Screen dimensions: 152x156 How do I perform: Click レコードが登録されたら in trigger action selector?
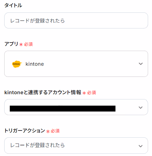pos(38,145)
